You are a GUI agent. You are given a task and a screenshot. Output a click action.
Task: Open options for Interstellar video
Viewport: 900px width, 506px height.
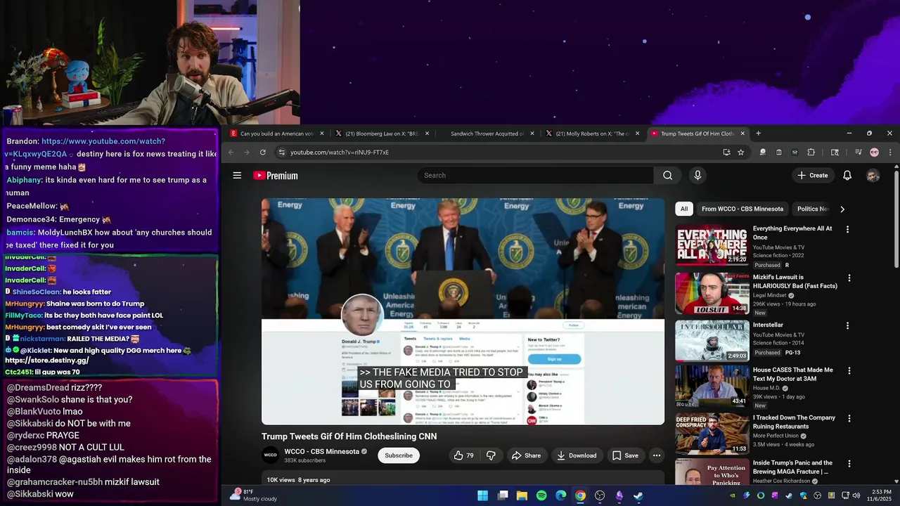(847, 325)
